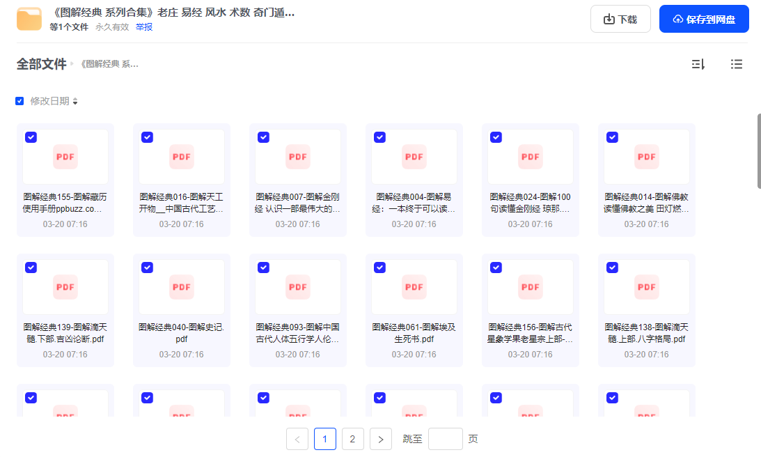This screenshot has height=457, width=761.
Task: Click PDF icon of 图解经典061-图解埃及生死书
Action: [414, 287]
